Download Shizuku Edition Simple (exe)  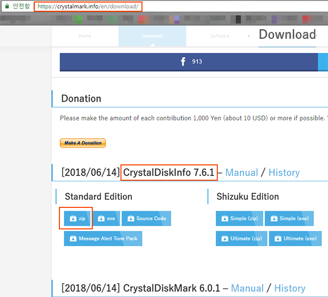[x=289, y=219]
